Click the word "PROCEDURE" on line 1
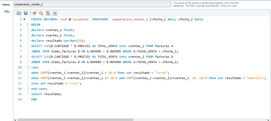Image resolution: width=271 pixels, height=121 pixels. (x=100, y=19)
